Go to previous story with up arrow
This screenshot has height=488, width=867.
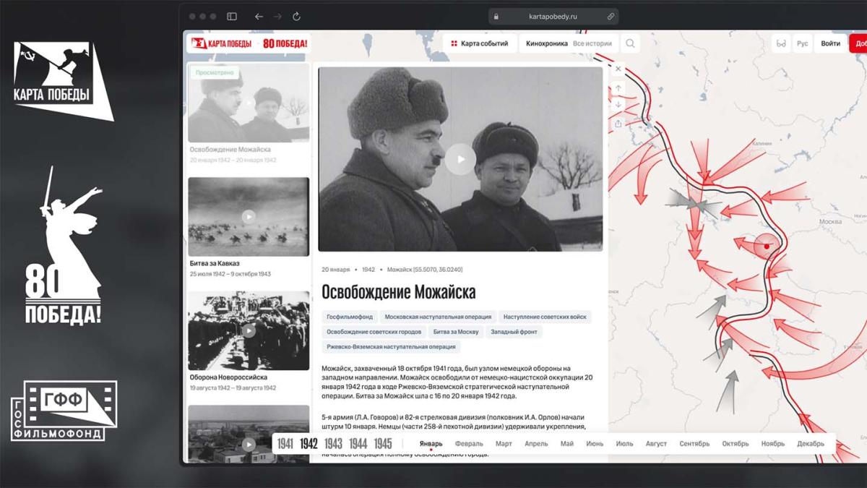point(618,88)
